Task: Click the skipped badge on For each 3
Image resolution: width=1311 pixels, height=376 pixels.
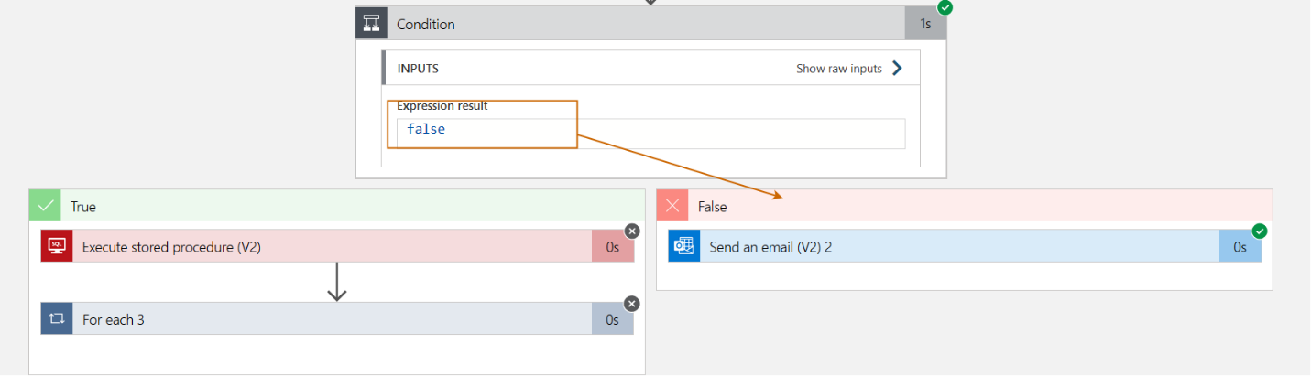Action: [x=632, y=304]
